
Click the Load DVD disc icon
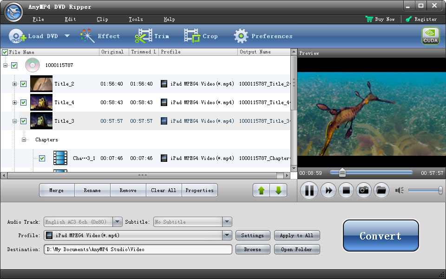tap(18, 36)
